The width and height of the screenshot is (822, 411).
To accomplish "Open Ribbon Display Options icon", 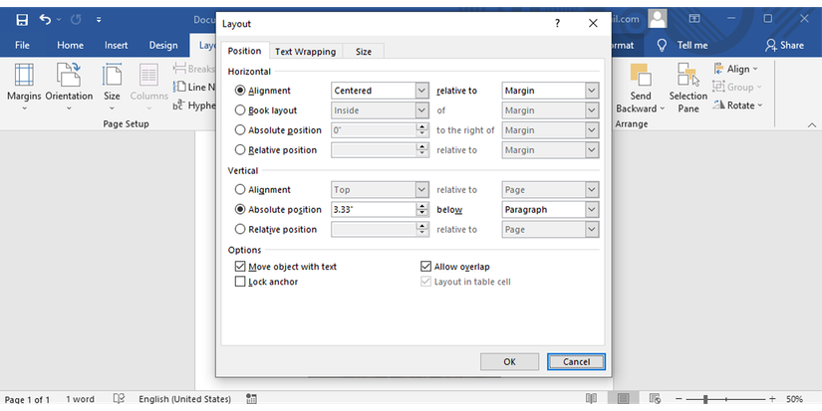I will 694,19.
